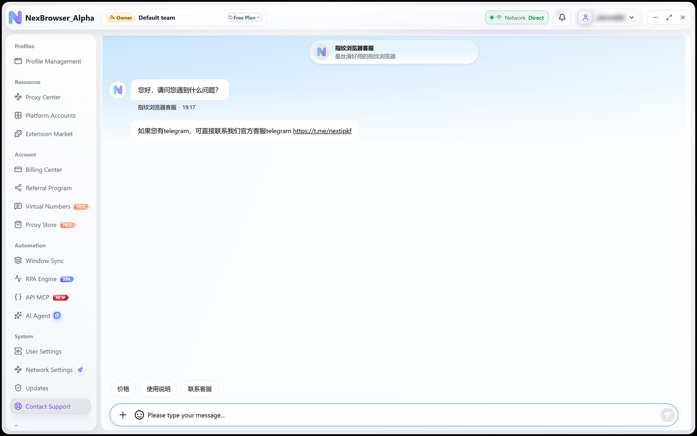Screen dimensions: 697x436
Task: Click the support bot avatar beside the greeting
Action: coord(118,90)
